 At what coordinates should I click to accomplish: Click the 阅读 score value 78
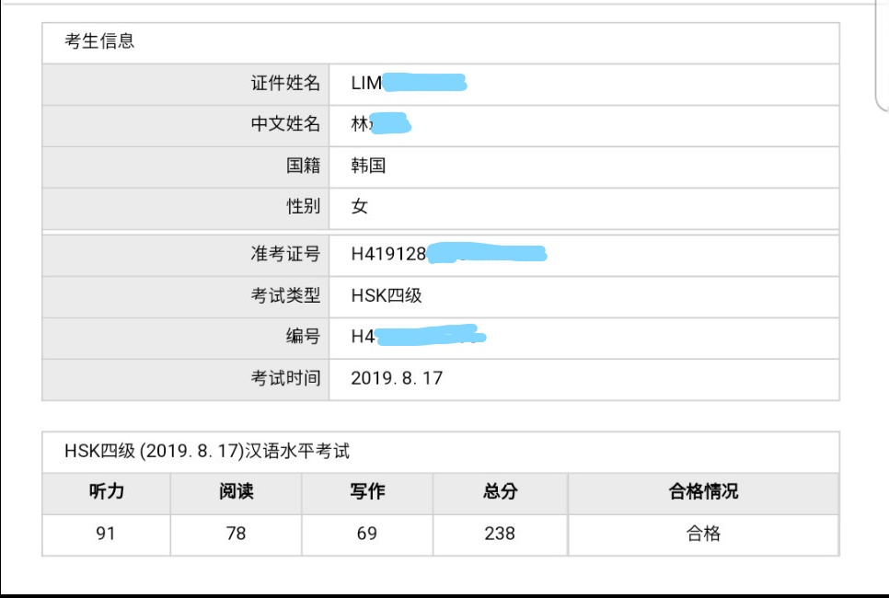coord(236,534)
